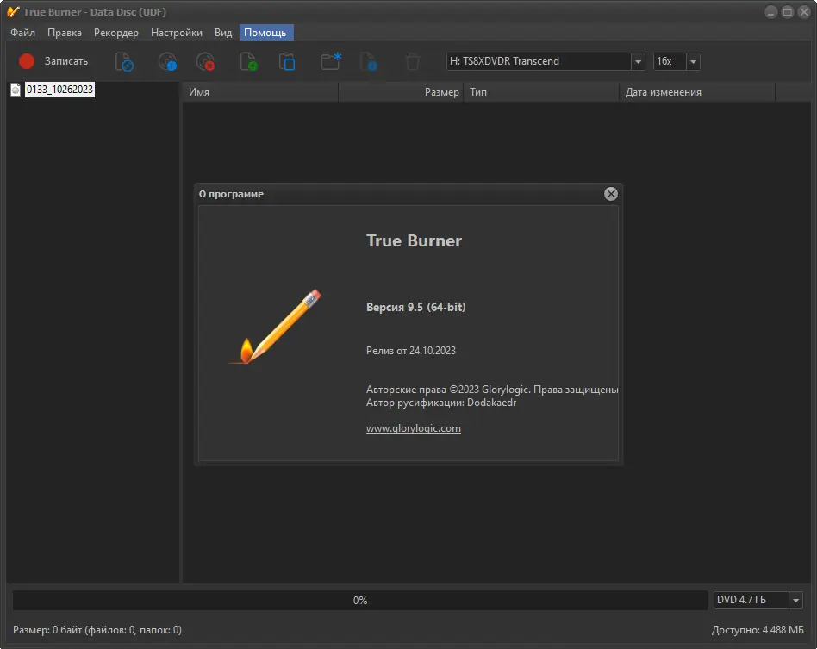
Task: Click the erase disc icon with red cross
Action: 205,61
